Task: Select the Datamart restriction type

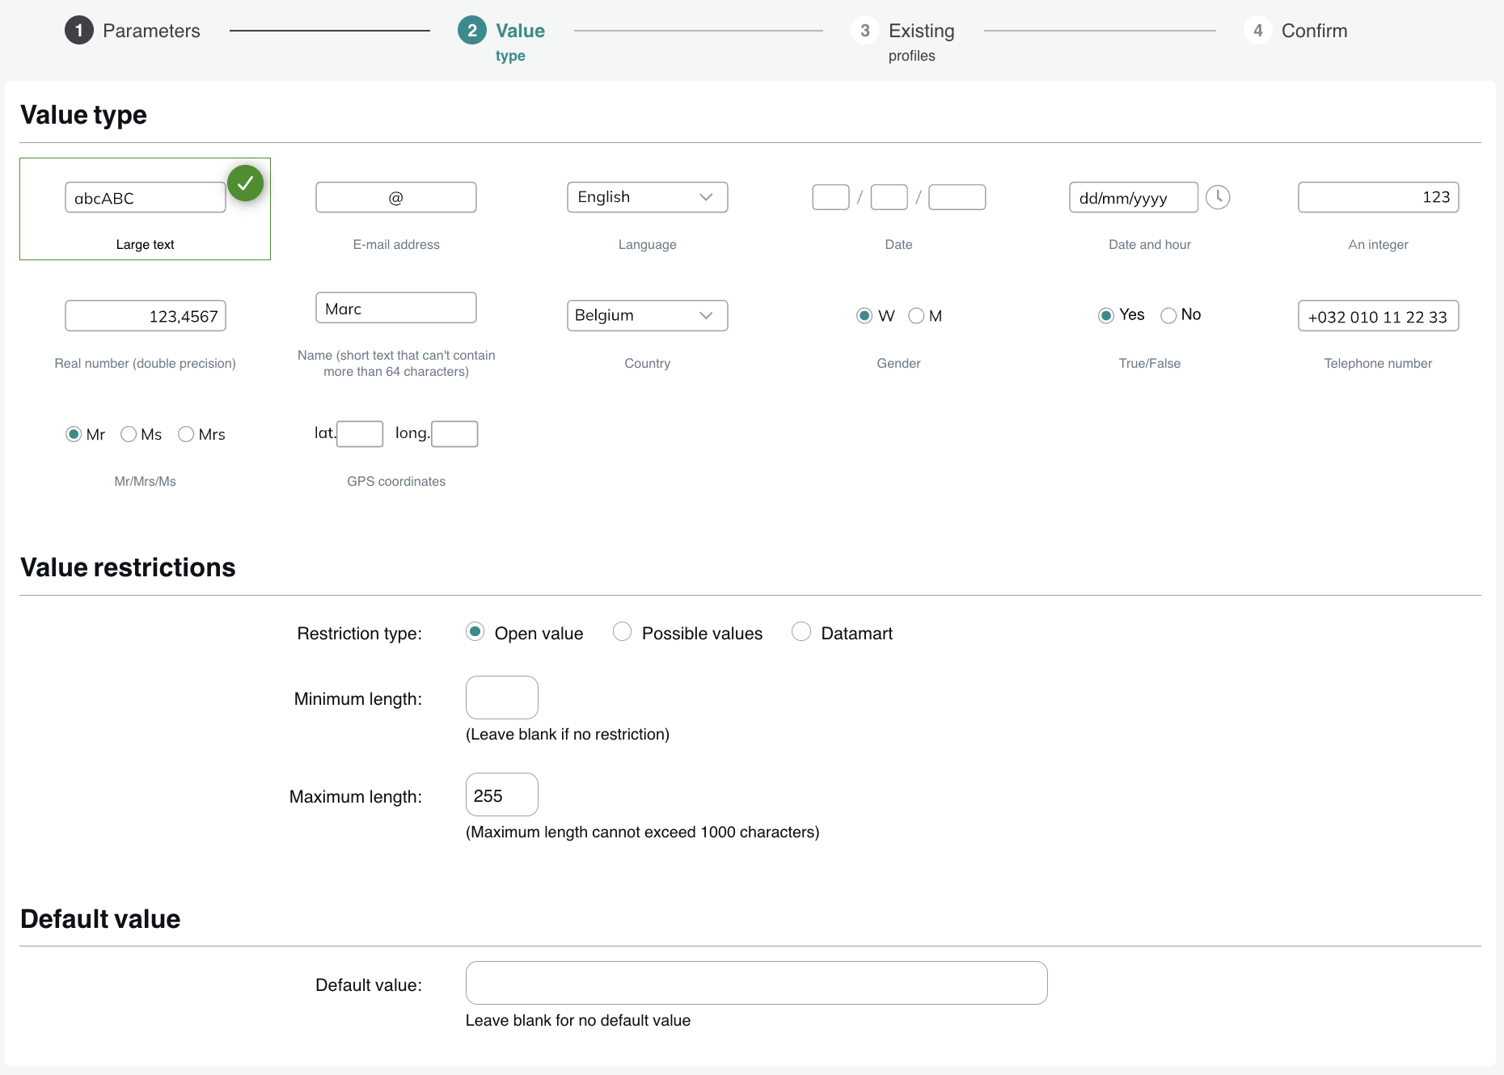Action: (801, 631)
